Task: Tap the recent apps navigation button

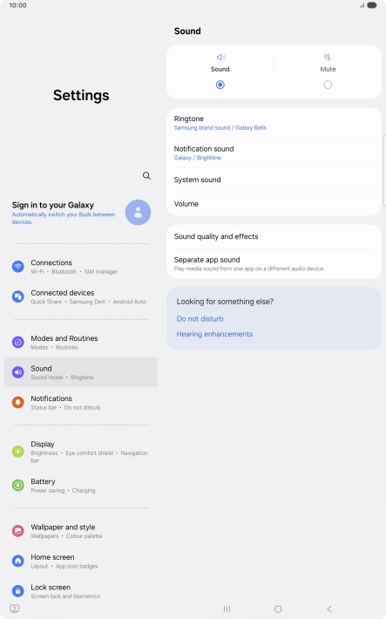Action: point(227,609)
